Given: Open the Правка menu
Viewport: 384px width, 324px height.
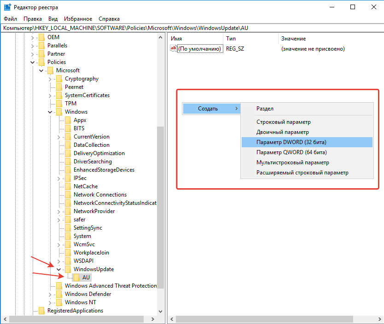Looking at the screenshot, I should (x=33, y=19).
